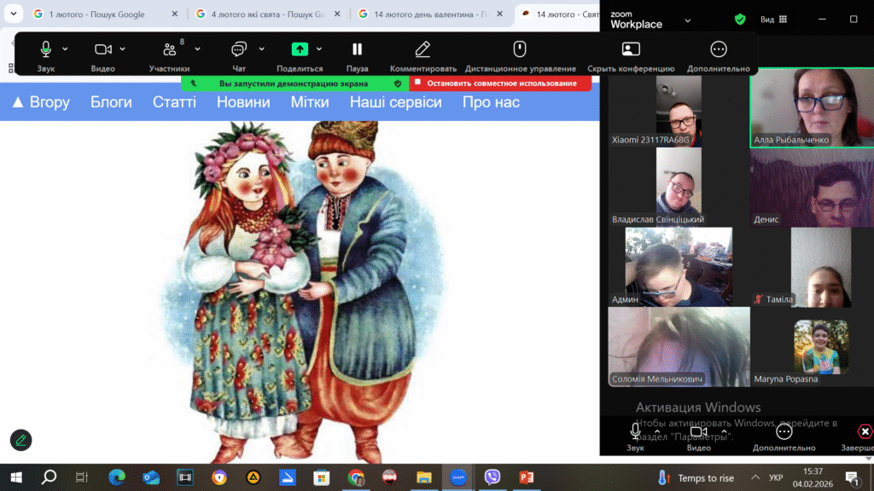The width and height of the screenshot is (874, 491).
Task: Toggle video in the bottom Zoom panel
Action: (x=698, y=435)
